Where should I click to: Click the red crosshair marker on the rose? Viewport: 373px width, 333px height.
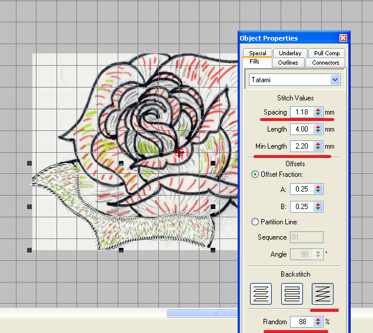click(x=179, y=152)
